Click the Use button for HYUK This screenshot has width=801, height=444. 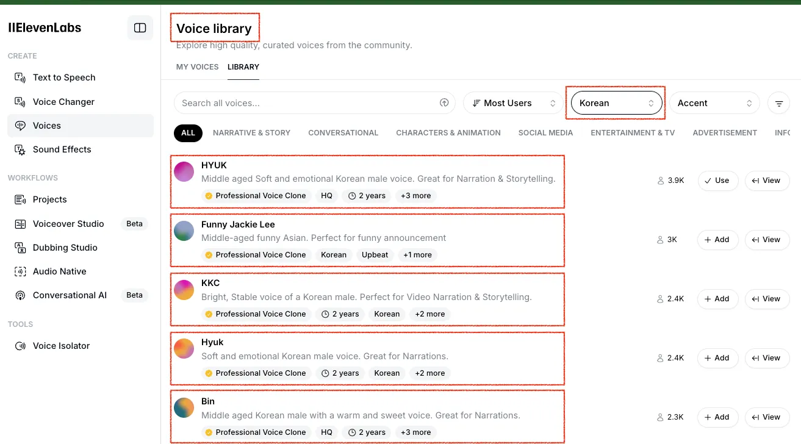(717, 181)
